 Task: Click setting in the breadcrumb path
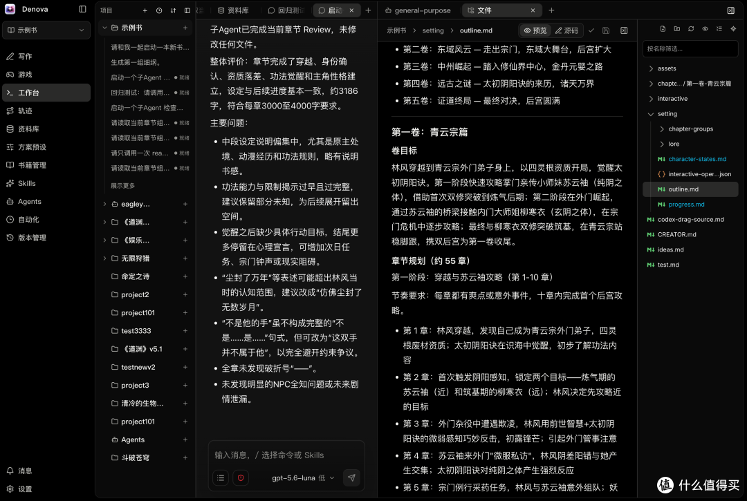coord(432,30)
